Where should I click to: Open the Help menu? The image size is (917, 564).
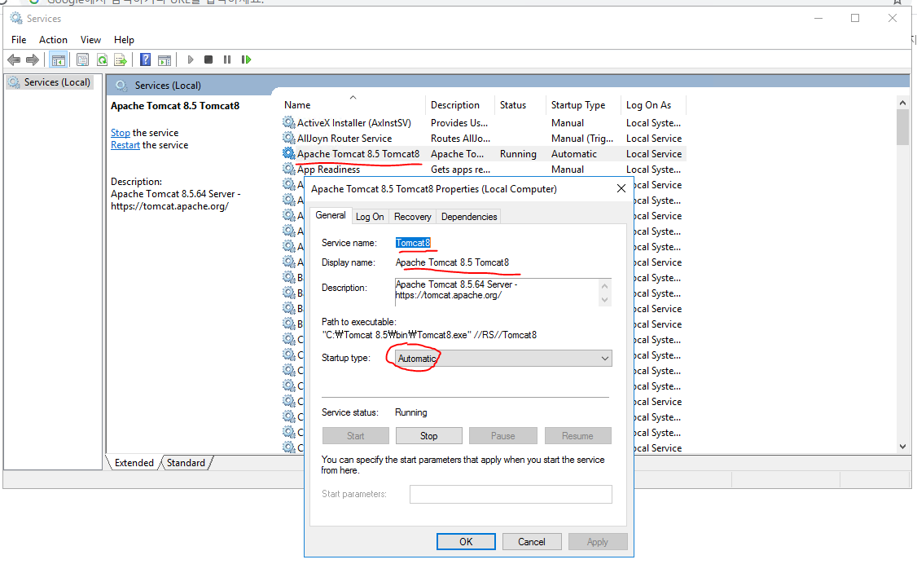point(124,40)
